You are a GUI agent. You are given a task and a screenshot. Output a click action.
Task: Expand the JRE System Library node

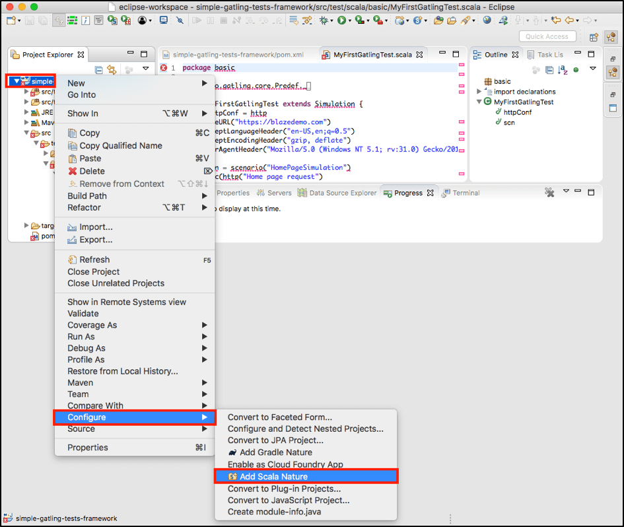point(26,112)
